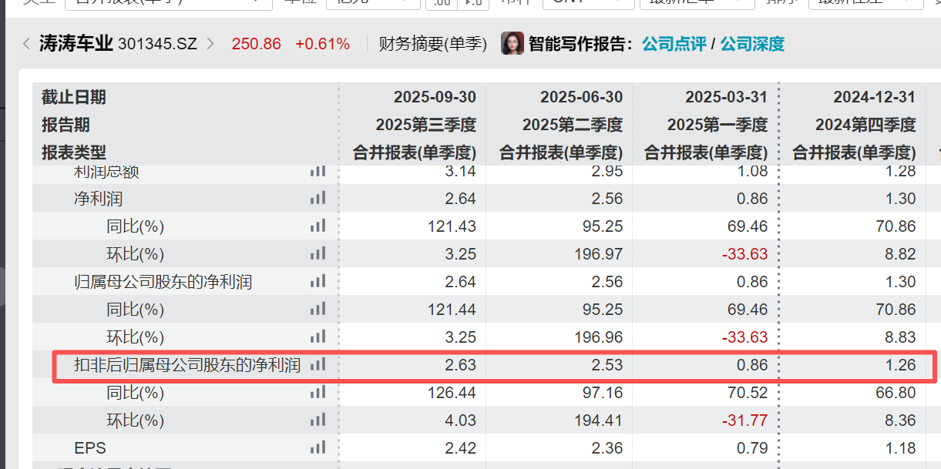This screenshot has width=941, height=469.
Task: Click the 2024第四季度 report period header
Action: click(x=865, y=125)
